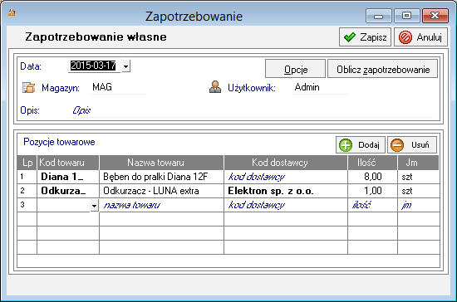Click the Jm column header
457x302 pixels.
(418, 163)
